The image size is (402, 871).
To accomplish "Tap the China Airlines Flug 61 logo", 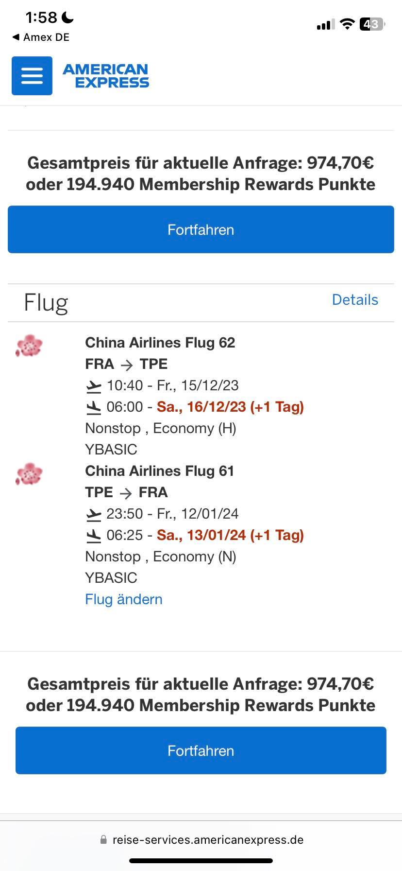I will [29, 474].
